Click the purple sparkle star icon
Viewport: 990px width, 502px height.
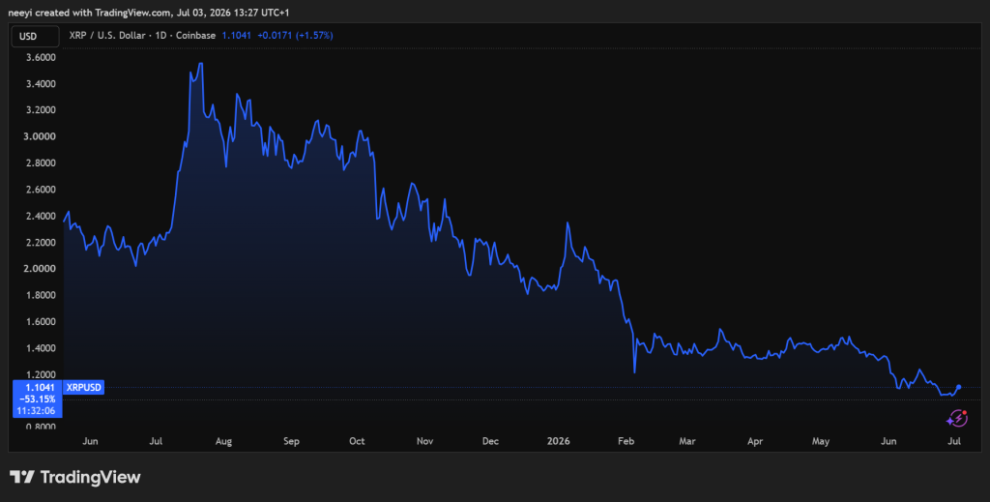coord(949,421)
